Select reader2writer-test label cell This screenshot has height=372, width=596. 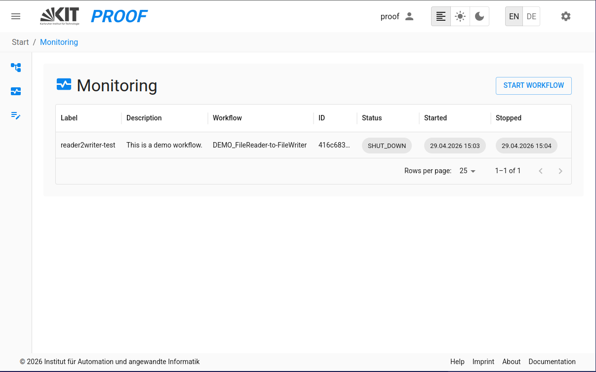(x=88, y=145)
